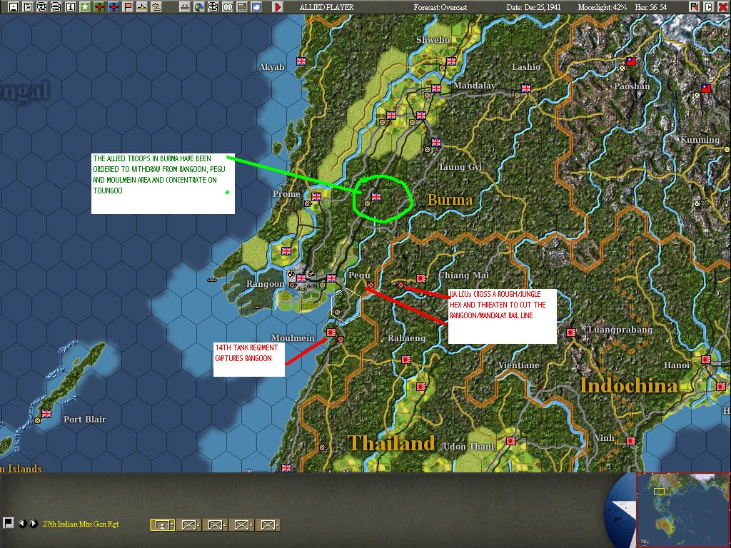This screenshot has width=731, height=548.
Task: Click the British flag at Rangoon
Action: 301,278
